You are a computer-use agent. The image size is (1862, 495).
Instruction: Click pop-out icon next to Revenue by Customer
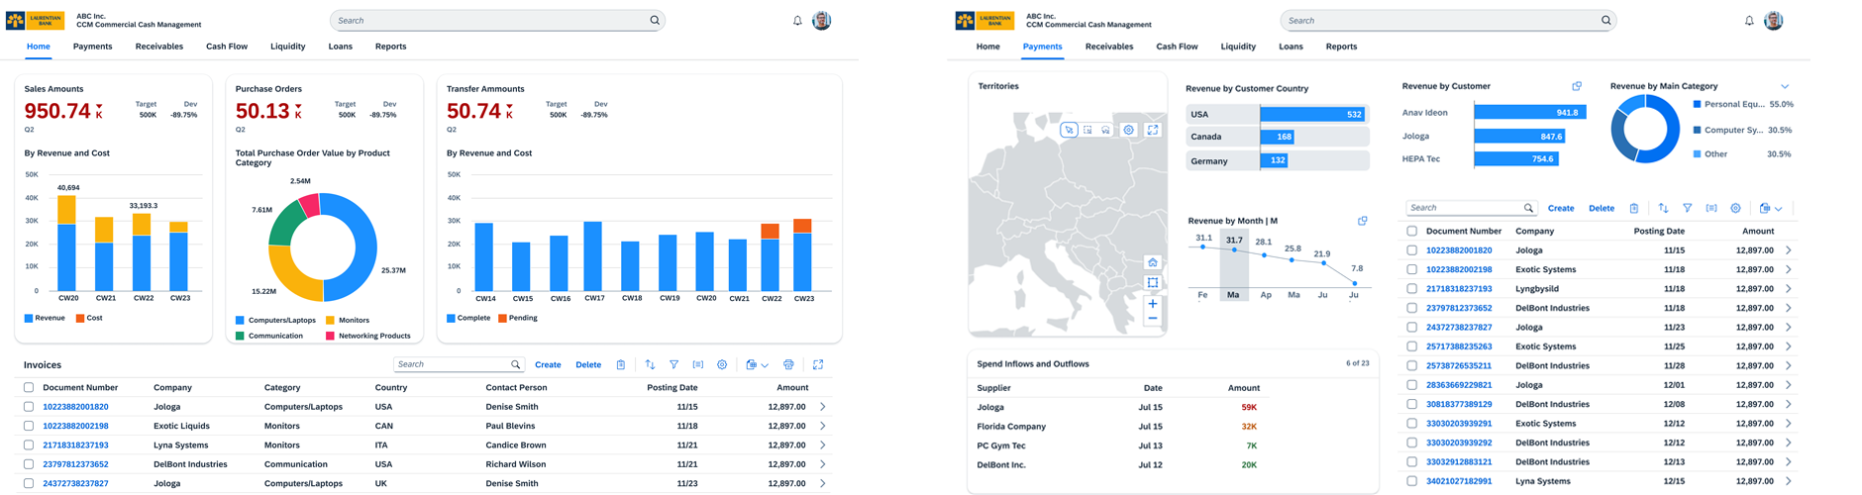coord(1577,86)
